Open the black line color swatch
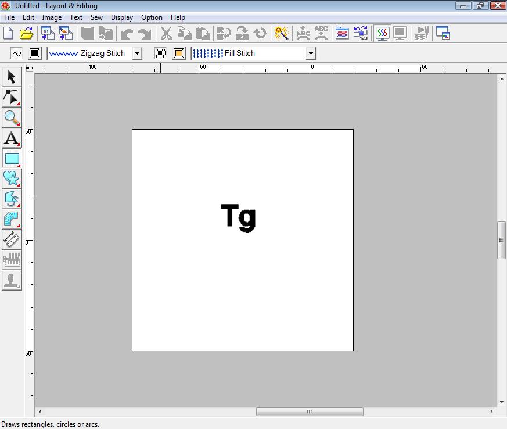Viewport: 507px width, 429px height. pos(35,53)
